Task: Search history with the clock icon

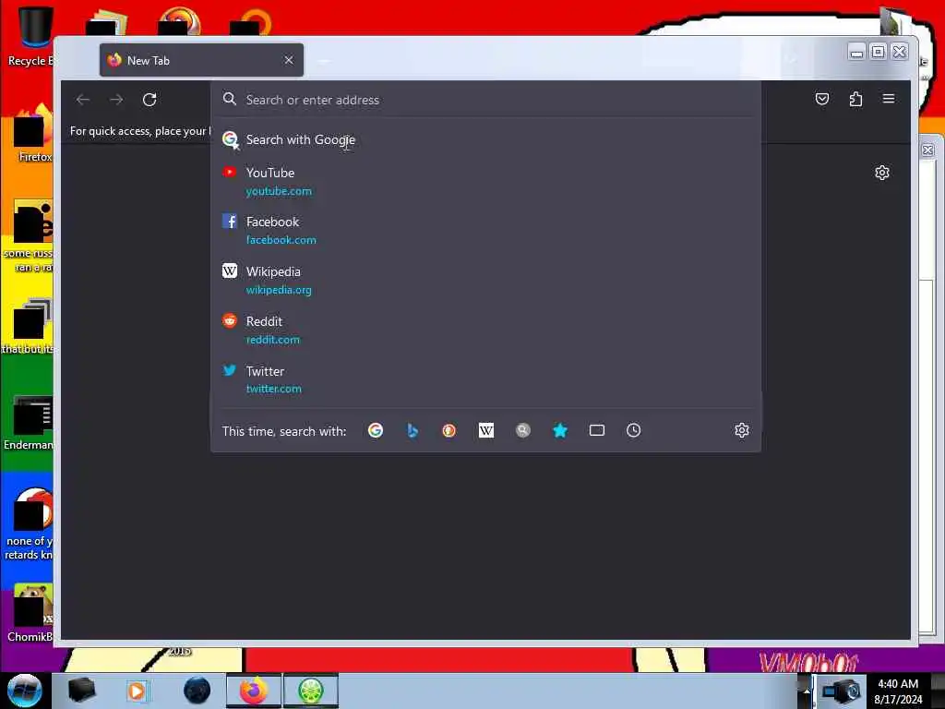Action: click(633, 430)
